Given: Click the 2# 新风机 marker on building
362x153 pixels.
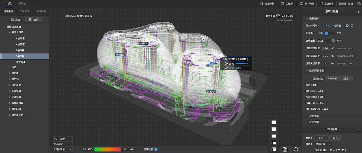Looking at the screenshot, I should tap(211, 92).
